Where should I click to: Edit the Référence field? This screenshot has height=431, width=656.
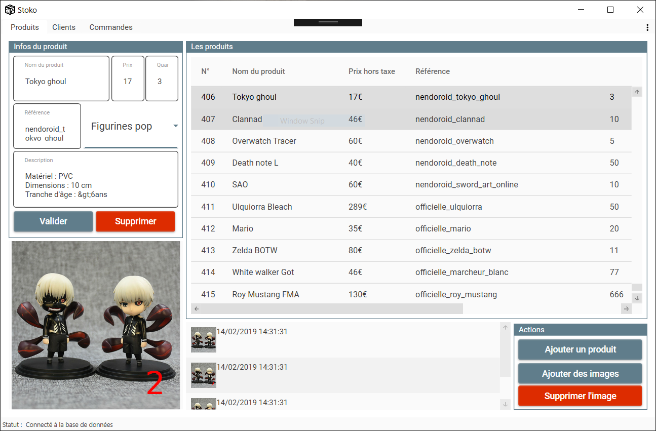coord(47,126)
